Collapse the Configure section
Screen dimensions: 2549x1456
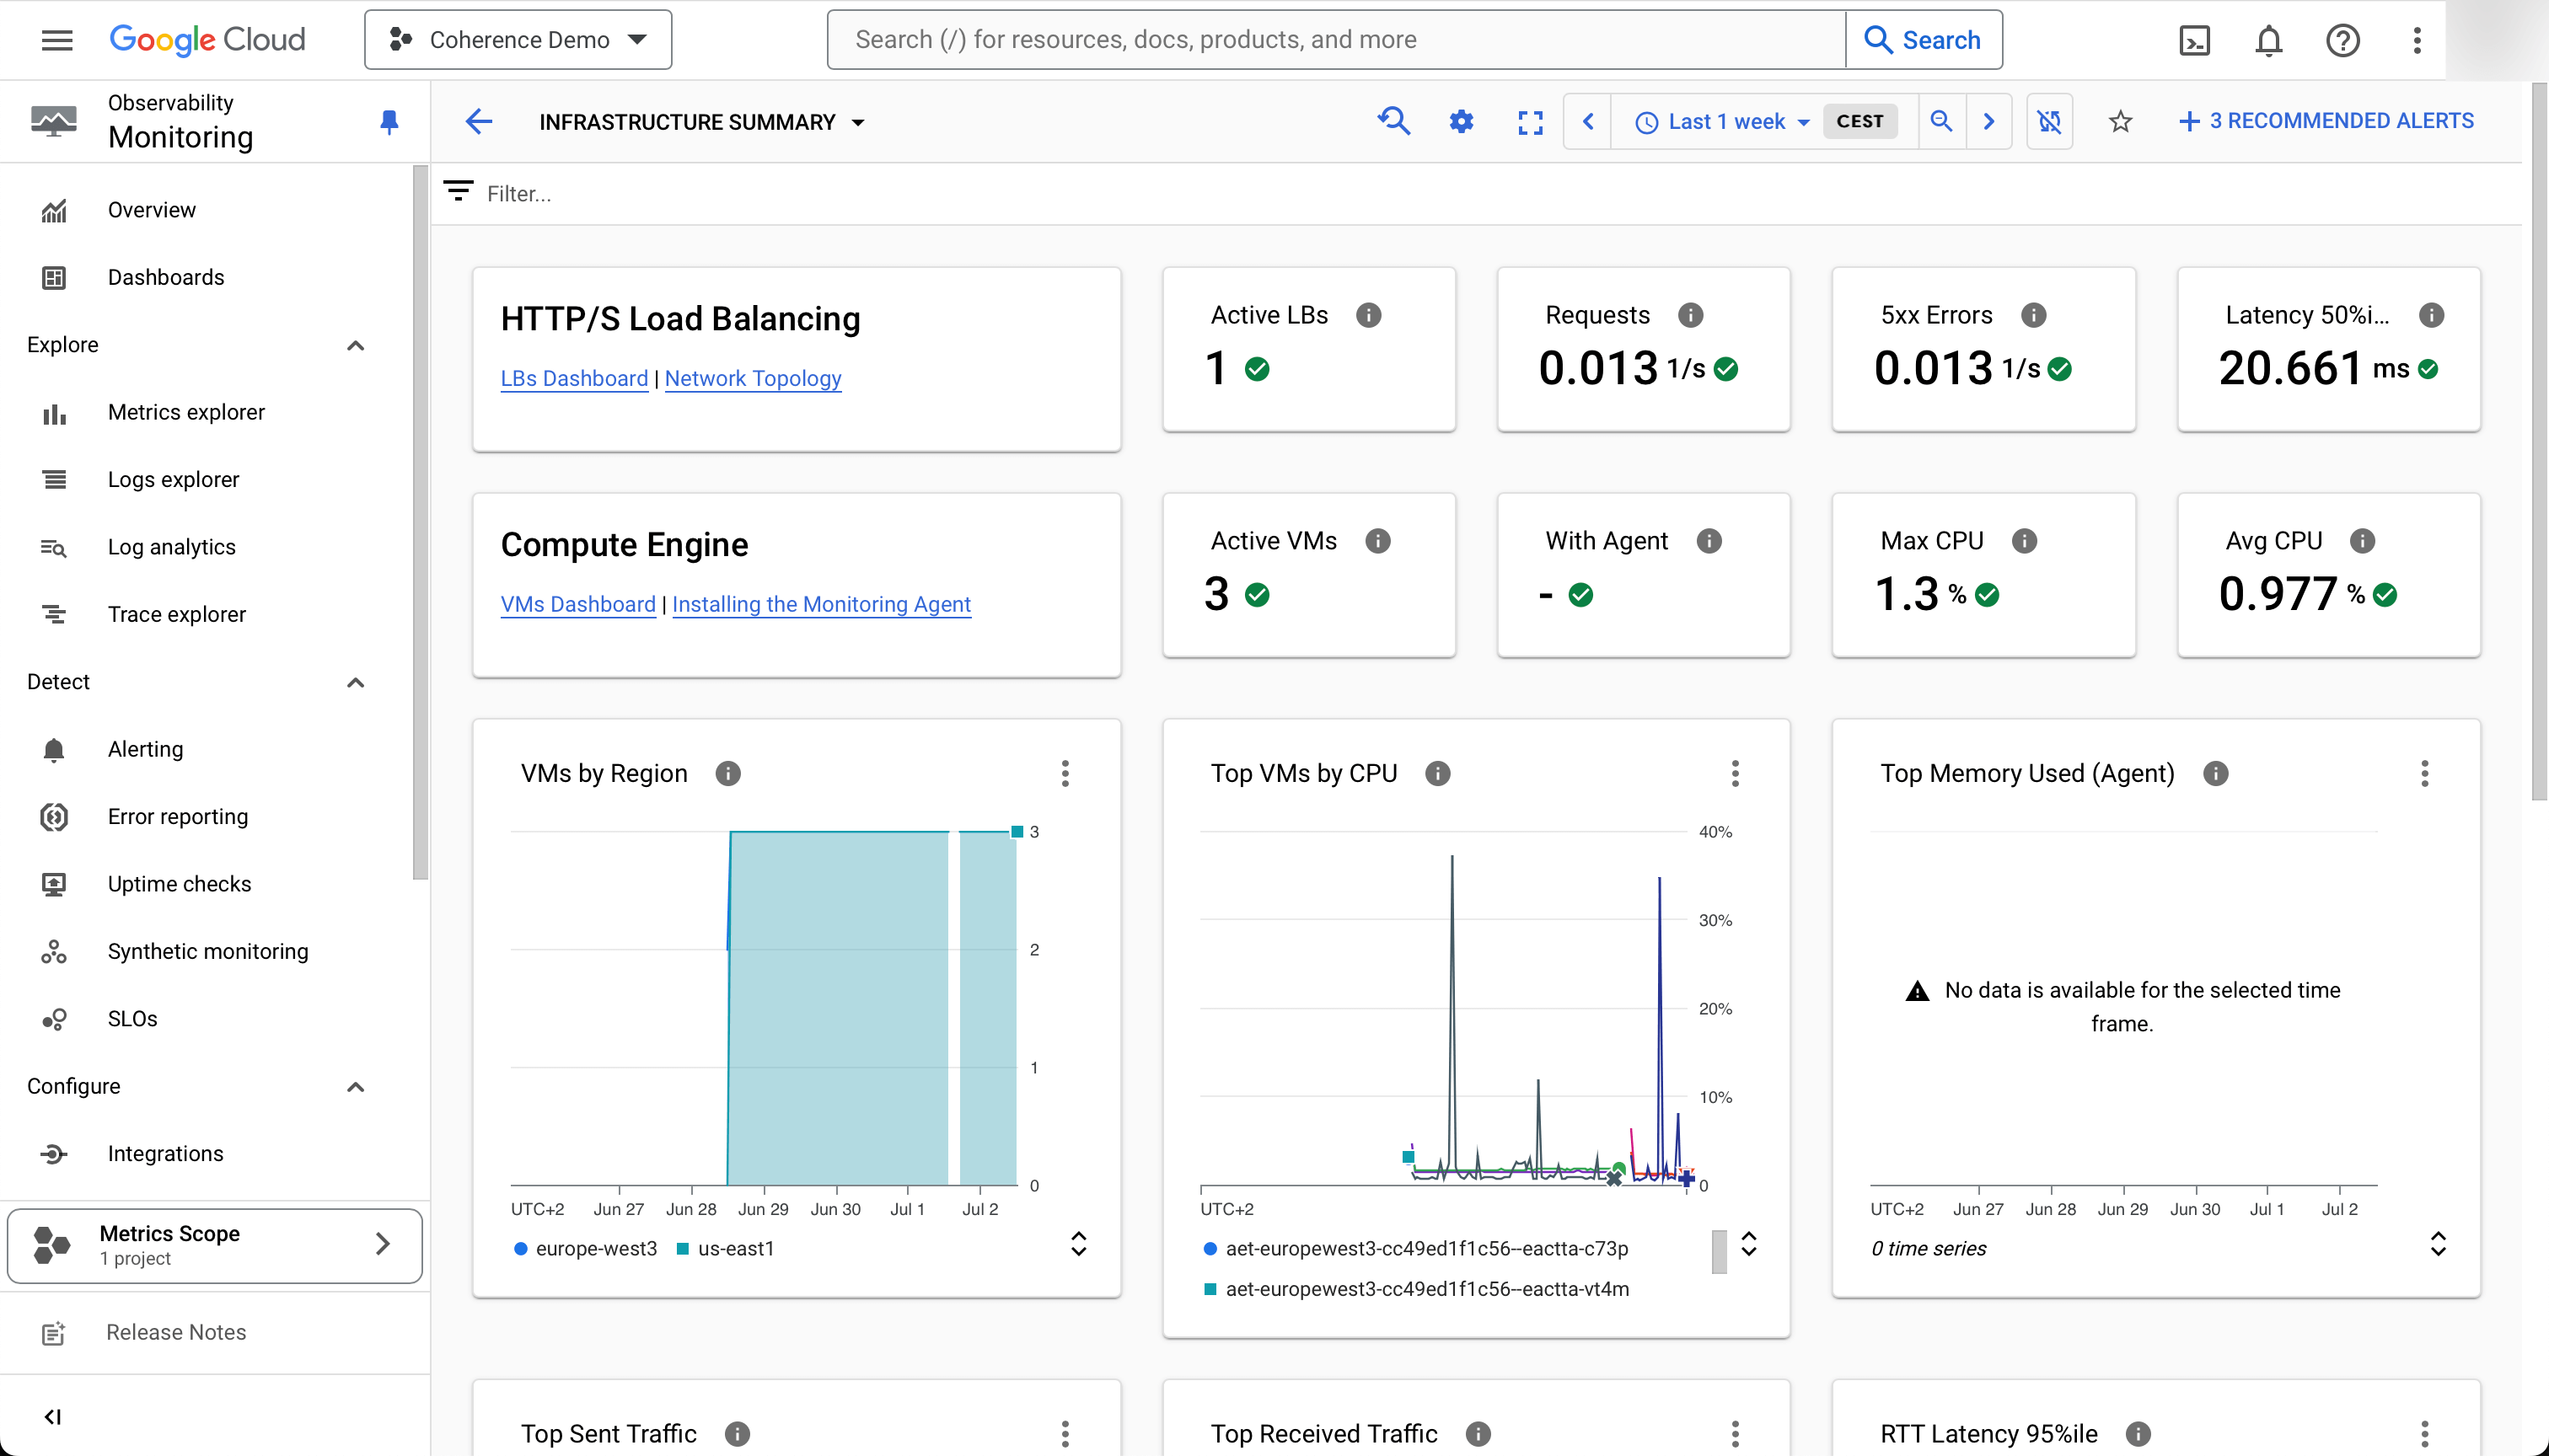355,1086
